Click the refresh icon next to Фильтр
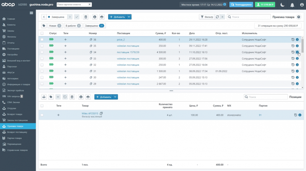Screen dimensions: 306x171 (217, 17)
